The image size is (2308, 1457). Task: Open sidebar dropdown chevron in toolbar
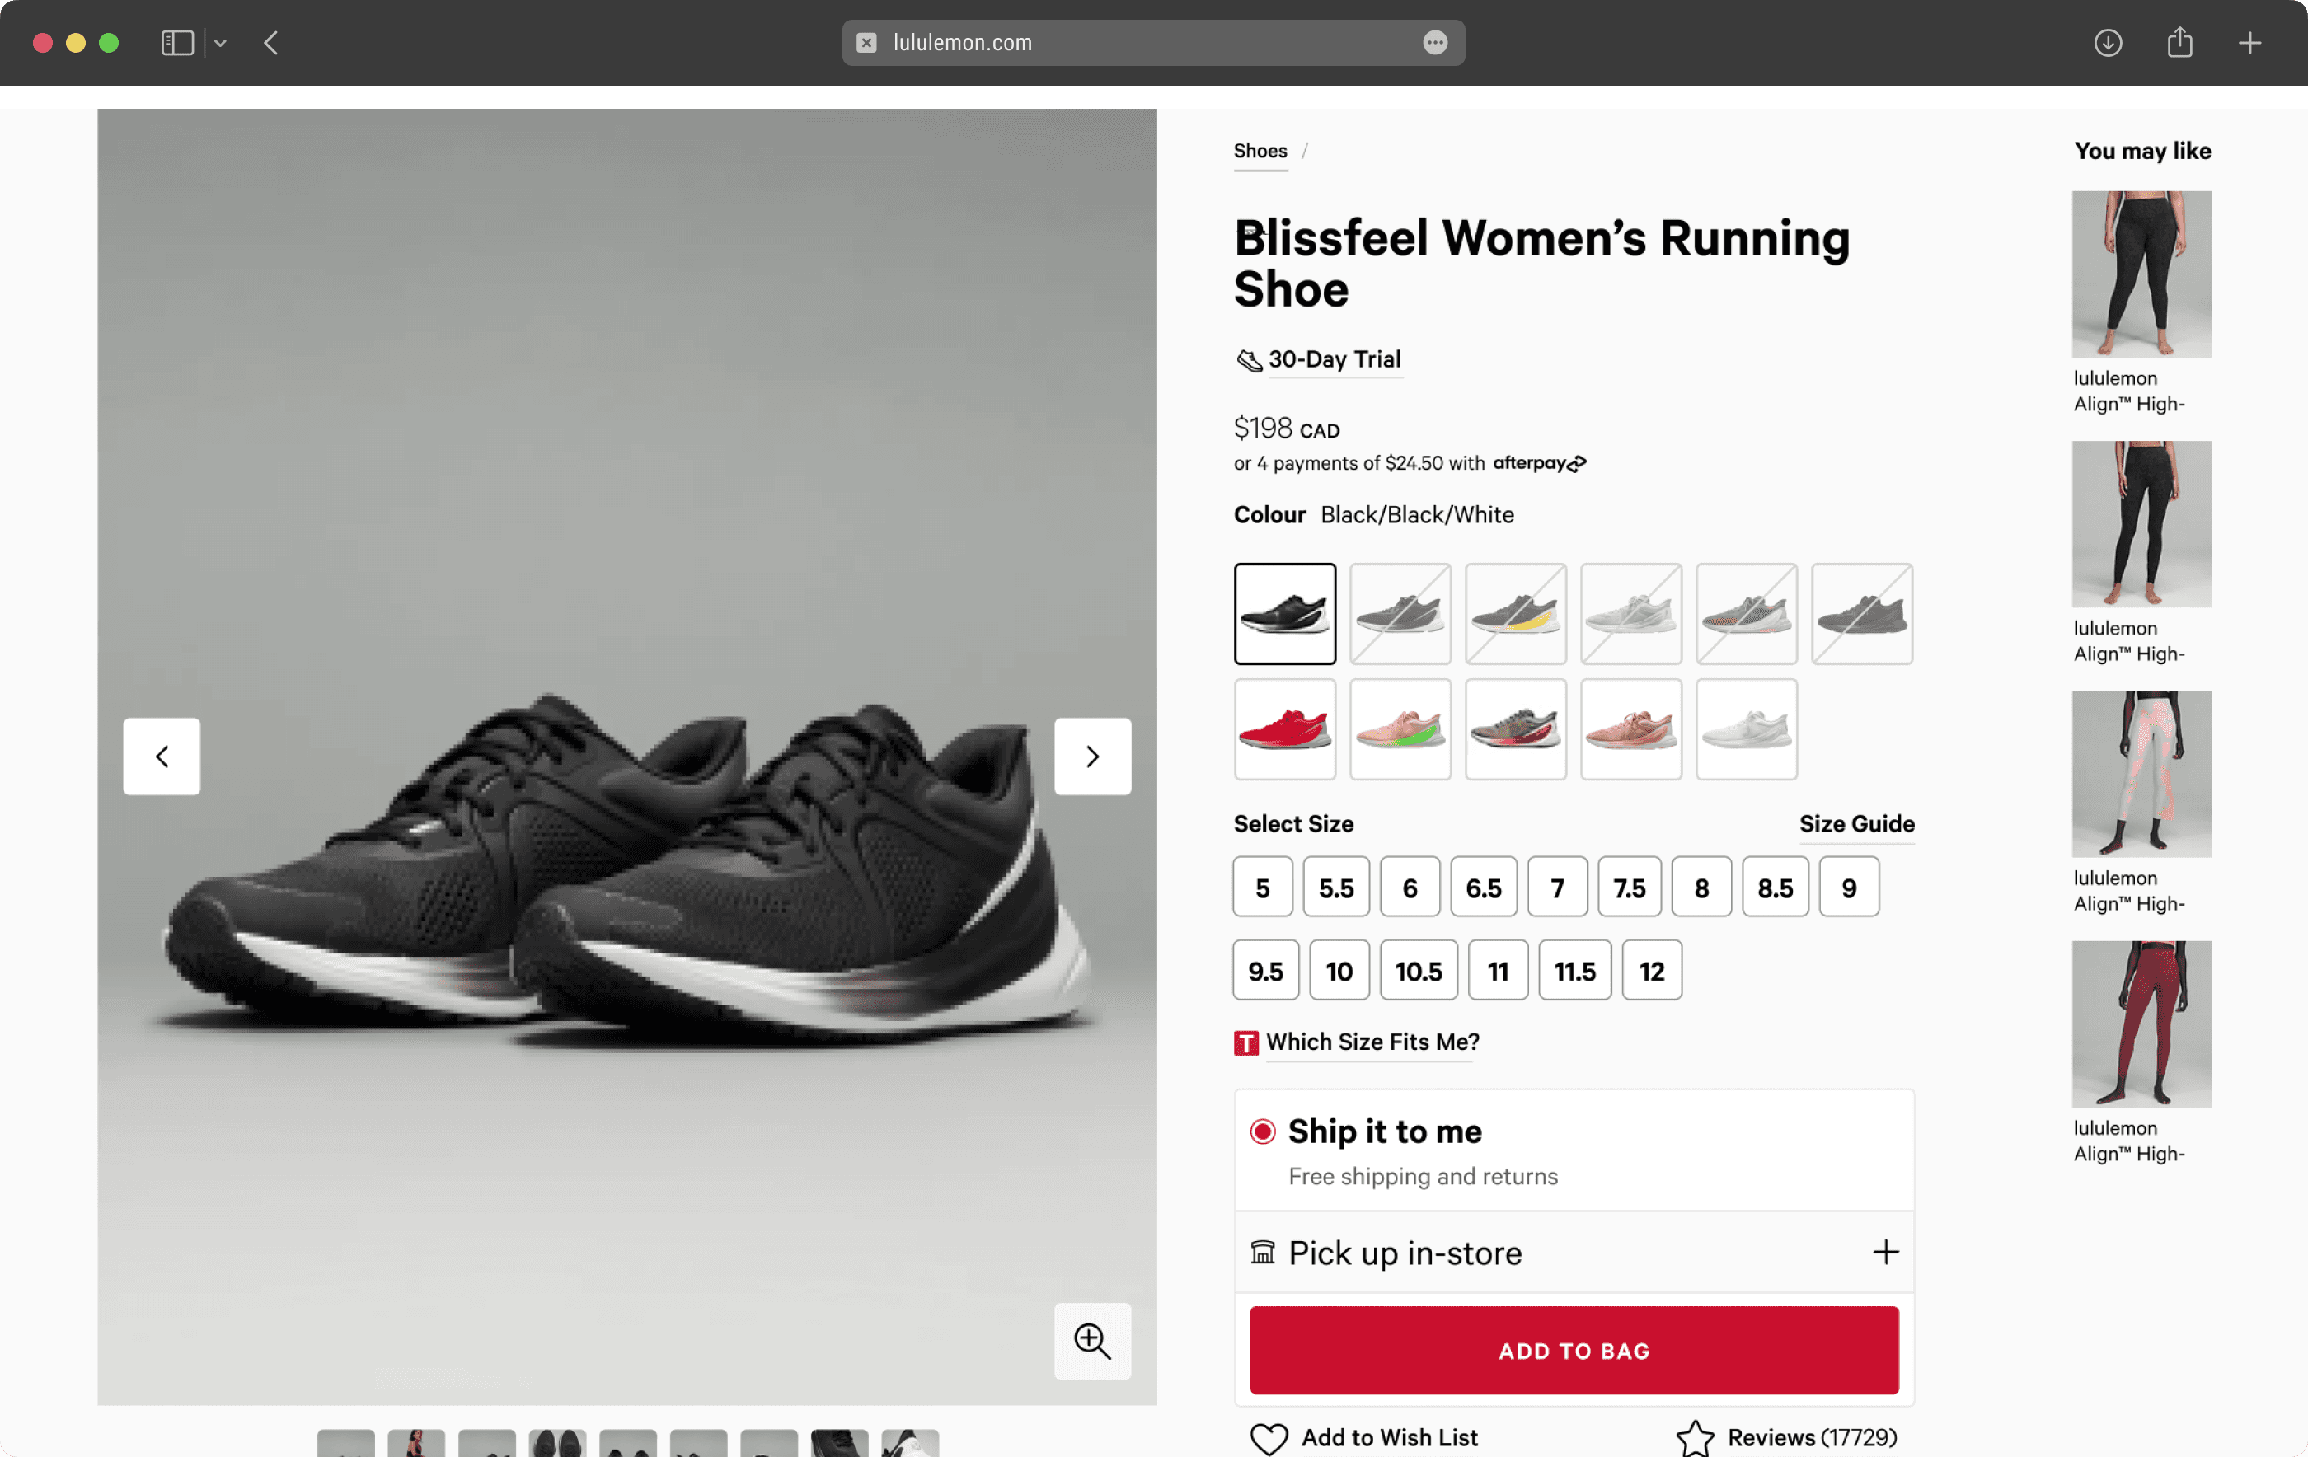click(220, 43)
